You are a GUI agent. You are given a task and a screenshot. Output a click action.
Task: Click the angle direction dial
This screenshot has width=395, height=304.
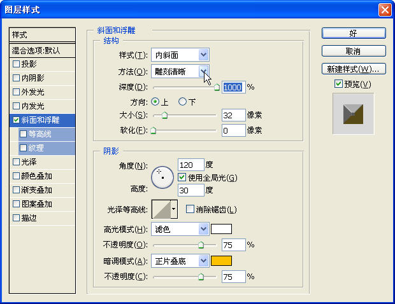click(162, 177)
